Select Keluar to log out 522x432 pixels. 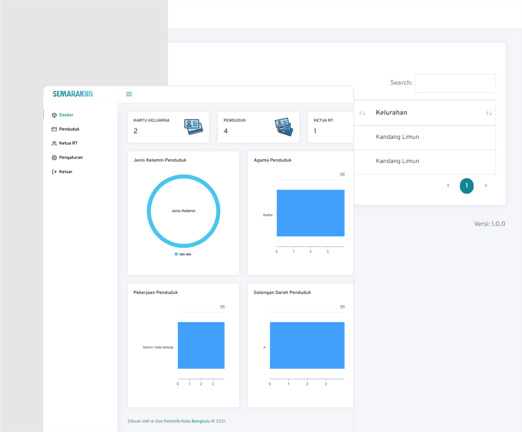tap(66, 172)
